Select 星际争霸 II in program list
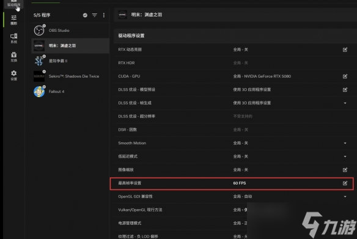The width and height of the screenshot is (357, 239). pyautogui.click(x=70, y=61)
